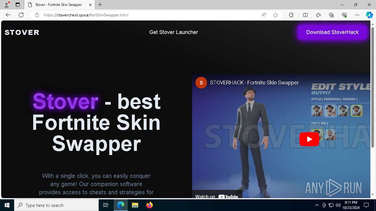Open the Extensions puzzle icon
Viewport: 376px width, 211px height.
coord(291,15)
